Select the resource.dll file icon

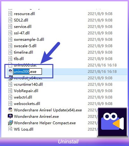tap(10, 14)
